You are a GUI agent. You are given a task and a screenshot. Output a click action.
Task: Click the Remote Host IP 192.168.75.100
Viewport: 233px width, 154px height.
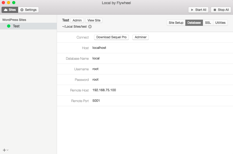pyautogui.click(x=104, y=90)
